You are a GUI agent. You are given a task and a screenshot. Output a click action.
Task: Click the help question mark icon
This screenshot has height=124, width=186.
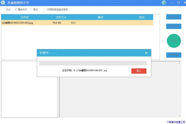point(164,2)
